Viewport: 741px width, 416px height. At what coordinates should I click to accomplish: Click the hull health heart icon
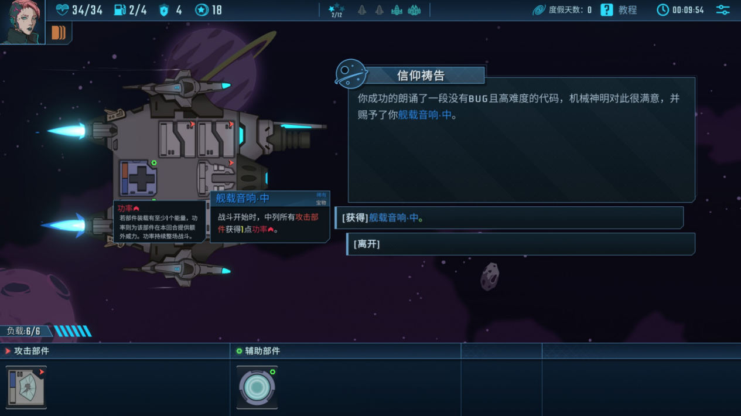pyautogui.click(x=62, y=10)
